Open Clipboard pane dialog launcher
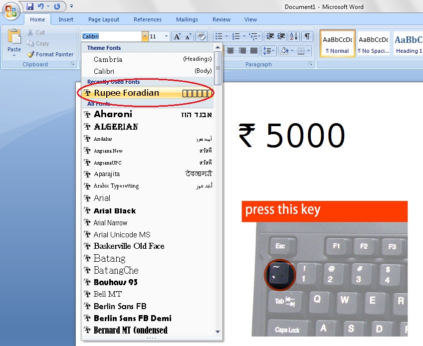The height and width of the screenshot is (346, 423). point(72,64)
